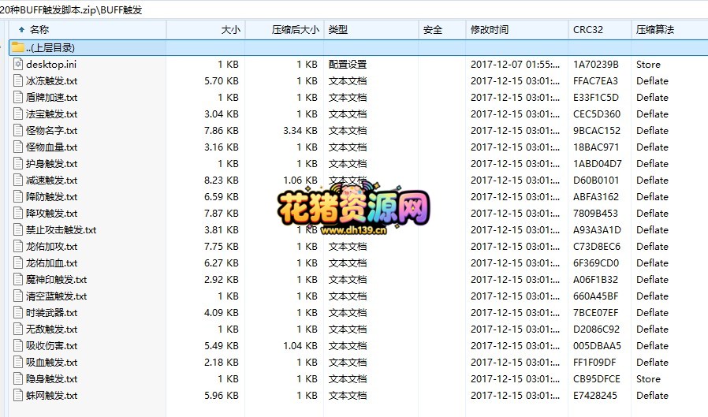Click the sort arrow beside 名称
The image size is (708, 417).
pos(21,30)
